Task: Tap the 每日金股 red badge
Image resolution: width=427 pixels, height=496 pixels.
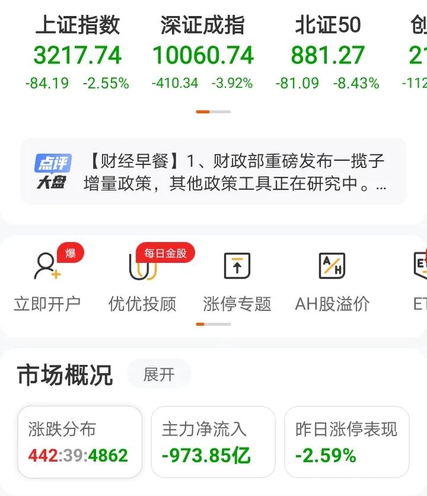Action: pos(165,253)
